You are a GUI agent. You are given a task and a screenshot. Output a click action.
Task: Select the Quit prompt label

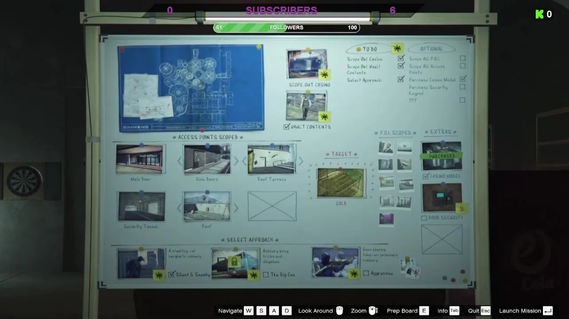pyautogui.click(x=474, y=311)
